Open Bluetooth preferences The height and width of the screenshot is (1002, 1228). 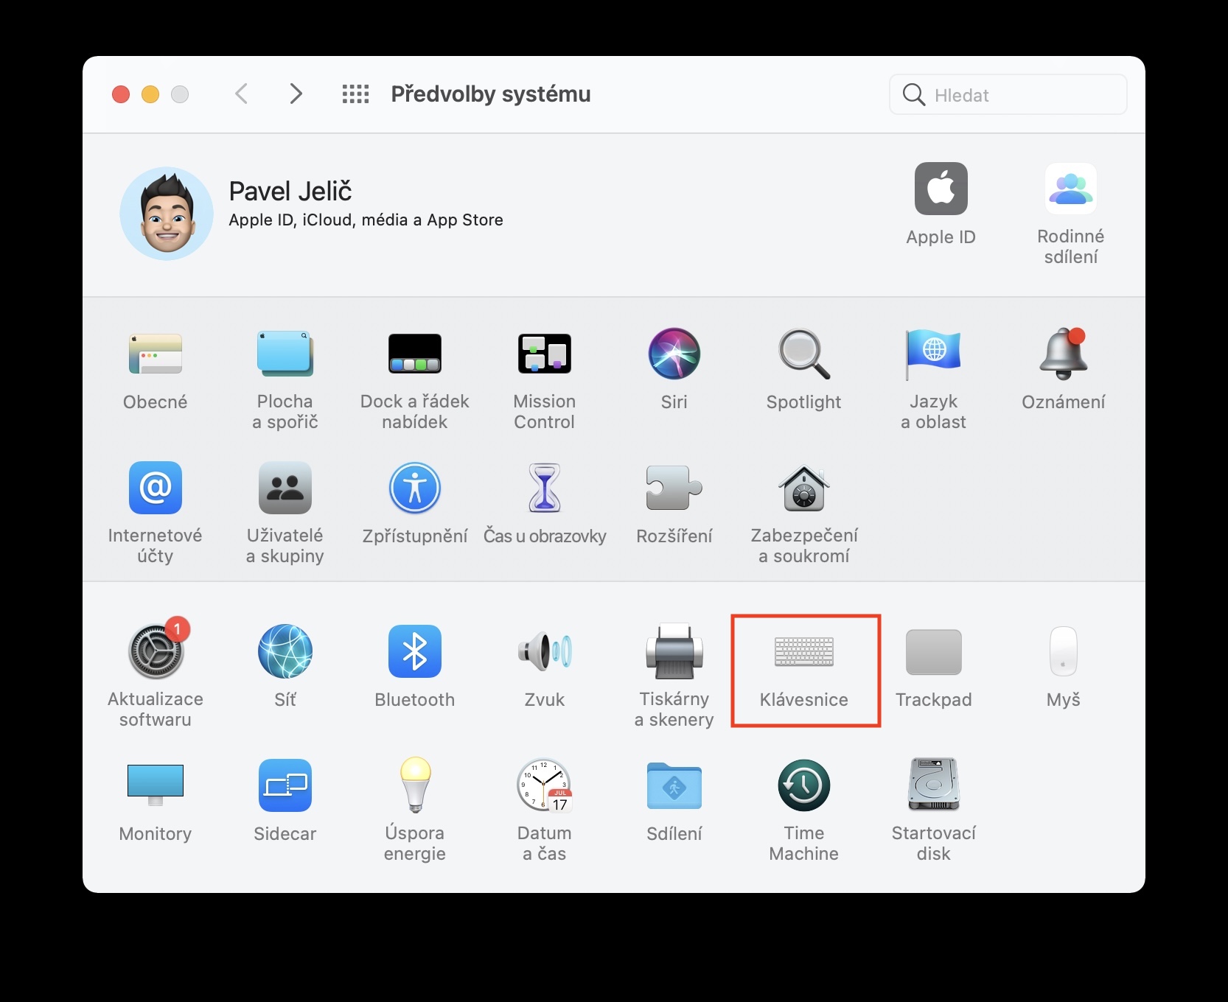pyautogui.click(x=415, y=668)
